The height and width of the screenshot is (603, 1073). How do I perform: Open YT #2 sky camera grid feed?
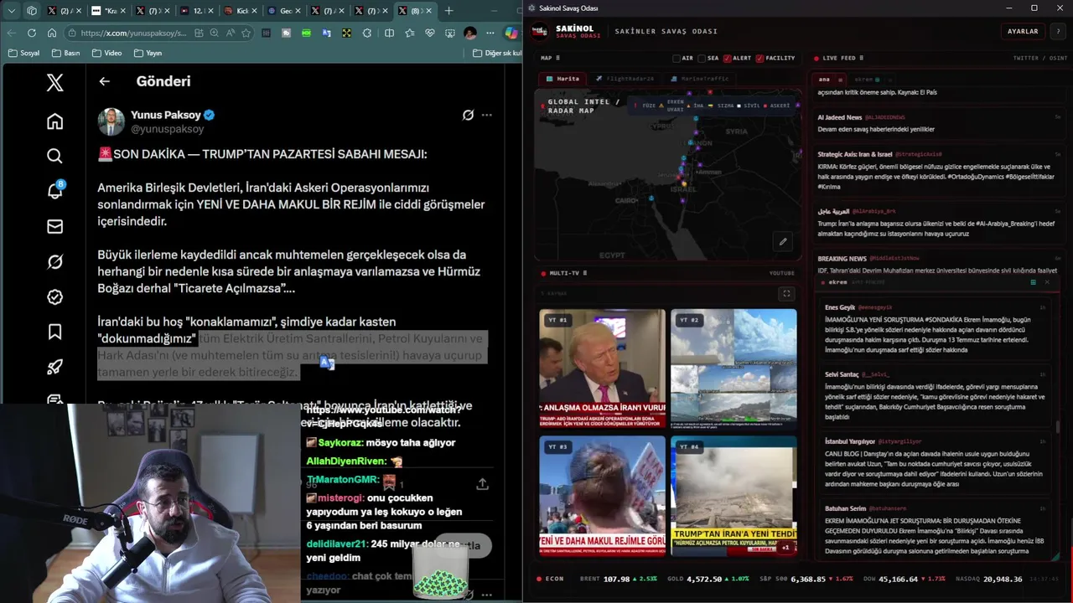733,369
